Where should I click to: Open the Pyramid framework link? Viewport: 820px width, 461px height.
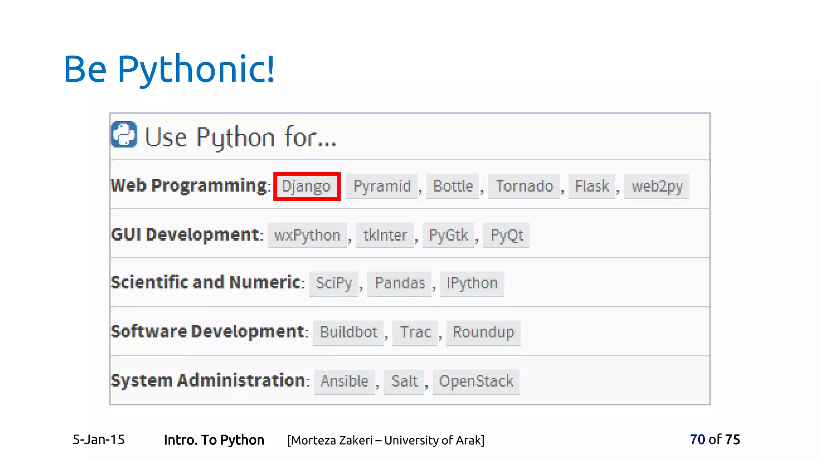pyautogui.click(x=382, y=186)
